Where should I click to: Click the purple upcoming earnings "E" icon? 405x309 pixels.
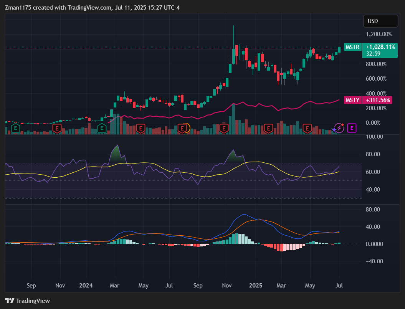pos(352,128)
